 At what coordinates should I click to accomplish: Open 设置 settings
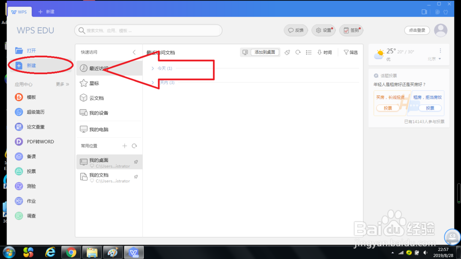324,30
